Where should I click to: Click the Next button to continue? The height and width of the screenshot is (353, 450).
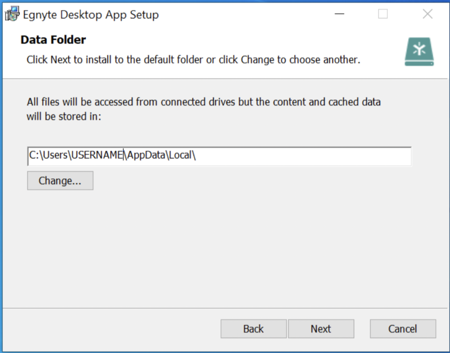click(x=321, y=328)
